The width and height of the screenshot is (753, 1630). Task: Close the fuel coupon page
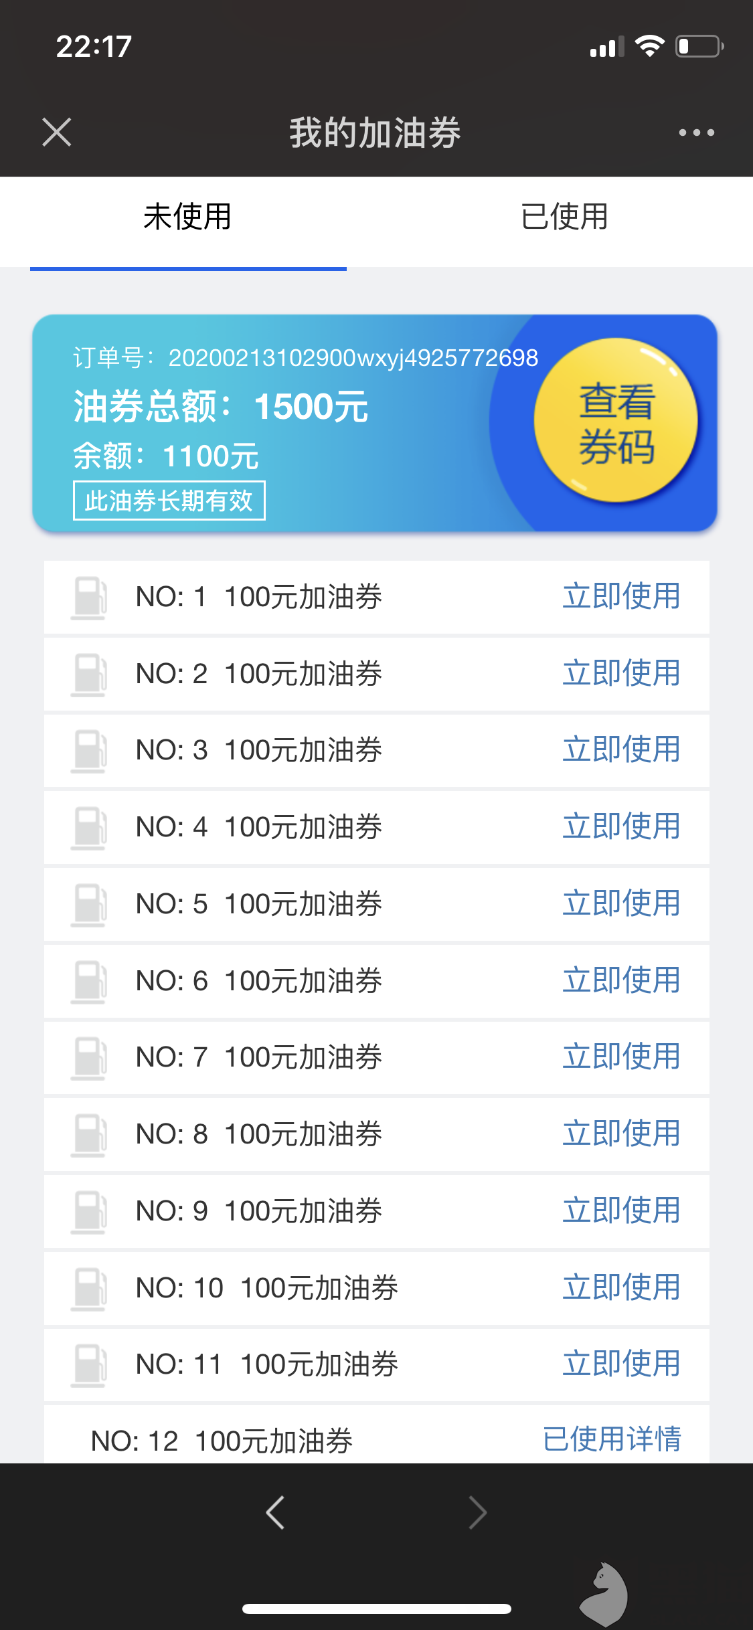coord(57,132)
